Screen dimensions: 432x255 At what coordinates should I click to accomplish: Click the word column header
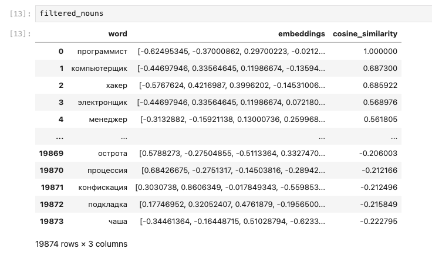click(x=117, y=34)
